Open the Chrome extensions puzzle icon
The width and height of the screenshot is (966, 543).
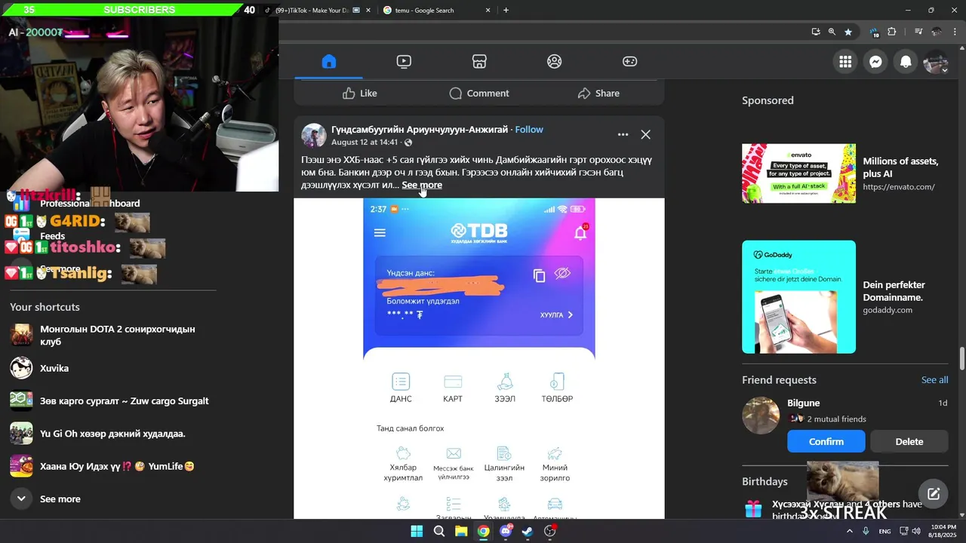tap(892, 32)
